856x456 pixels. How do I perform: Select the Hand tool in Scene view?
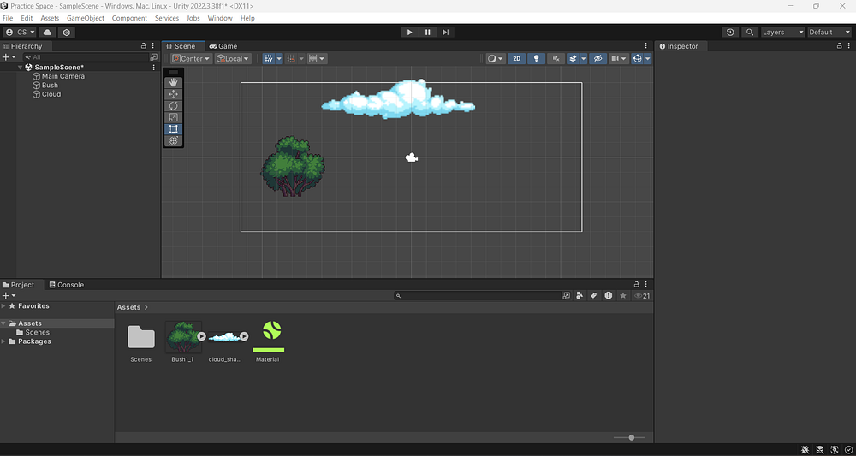174,82
